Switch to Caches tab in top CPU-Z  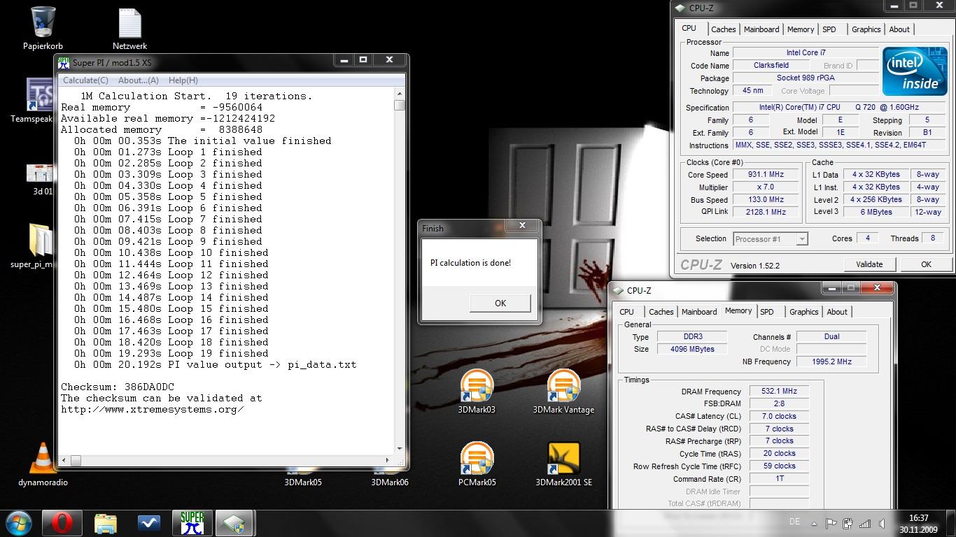click(723, 29)
